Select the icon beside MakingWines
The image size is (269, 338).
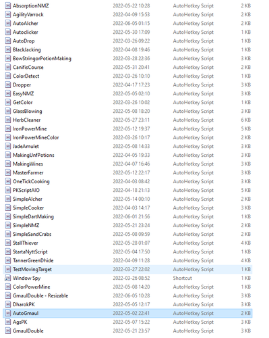click(x=8, y=164)
